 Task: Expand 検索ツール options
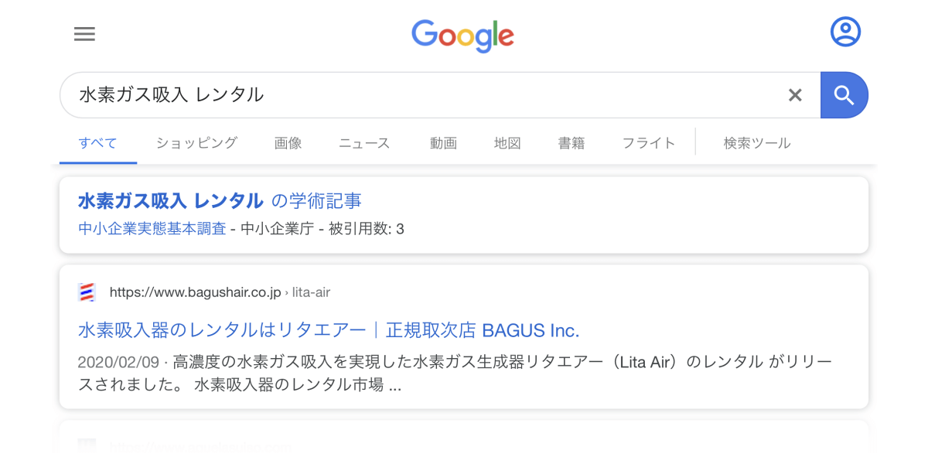point(757,143)
